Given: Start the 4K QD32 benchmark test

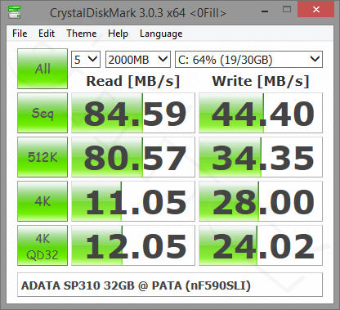Looking at the screenshot, I should [42, 245].
